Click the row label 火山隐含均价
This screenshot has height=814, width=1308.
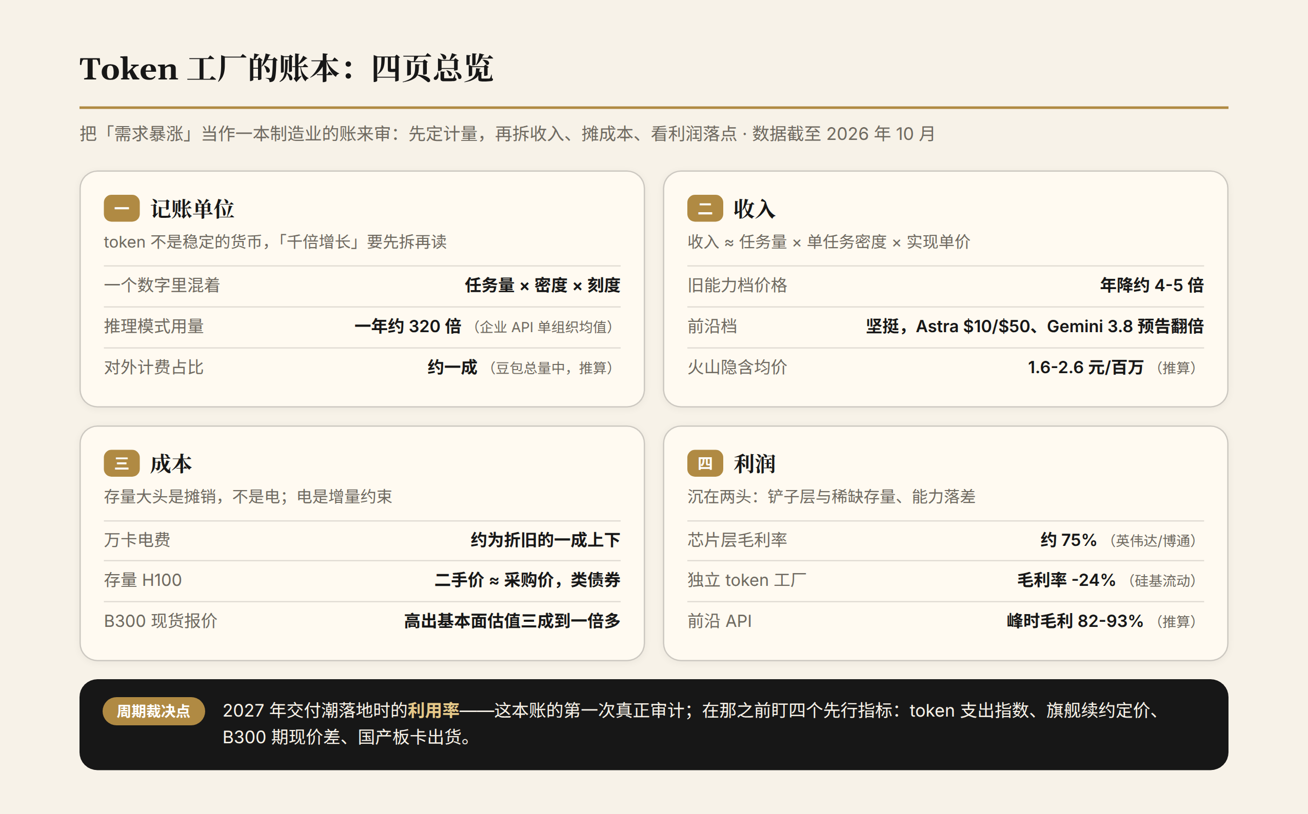(737, 367)
